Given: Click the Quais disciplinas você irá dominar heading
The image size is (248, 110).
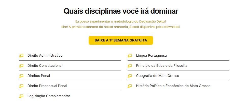Looking at the screenshot, I should (121, 11).
